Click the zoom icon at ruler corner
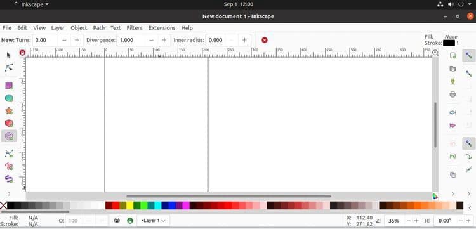Image resolution: width=476 pixels, height=229 pixels. pyautogui.click(x=435, y=53)
